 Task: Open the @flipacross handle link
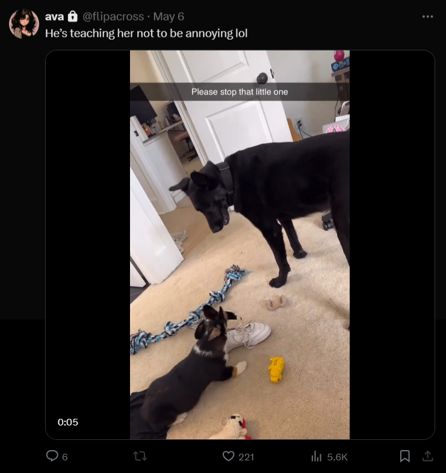click(x=113, y=16)
